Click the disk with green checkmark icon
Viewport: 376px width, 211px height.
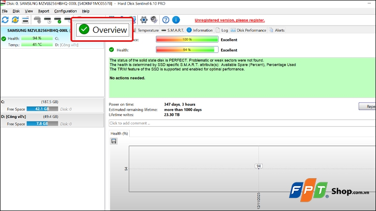pos(57,20)
